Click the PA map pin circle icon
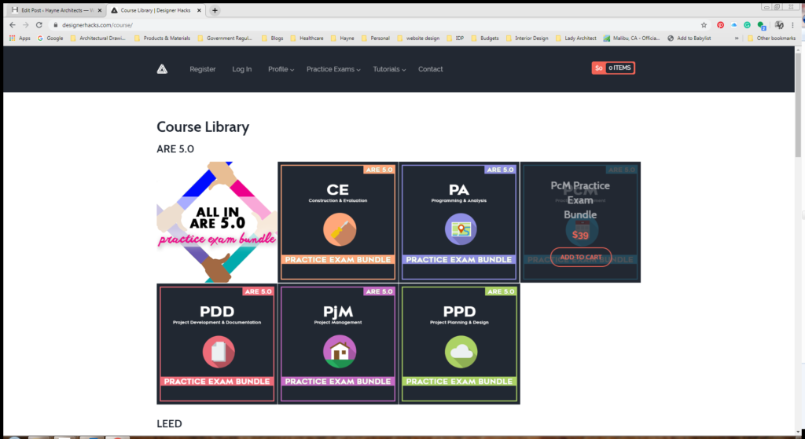Viewport: 805px width, 439px height. tap(461, 229)
